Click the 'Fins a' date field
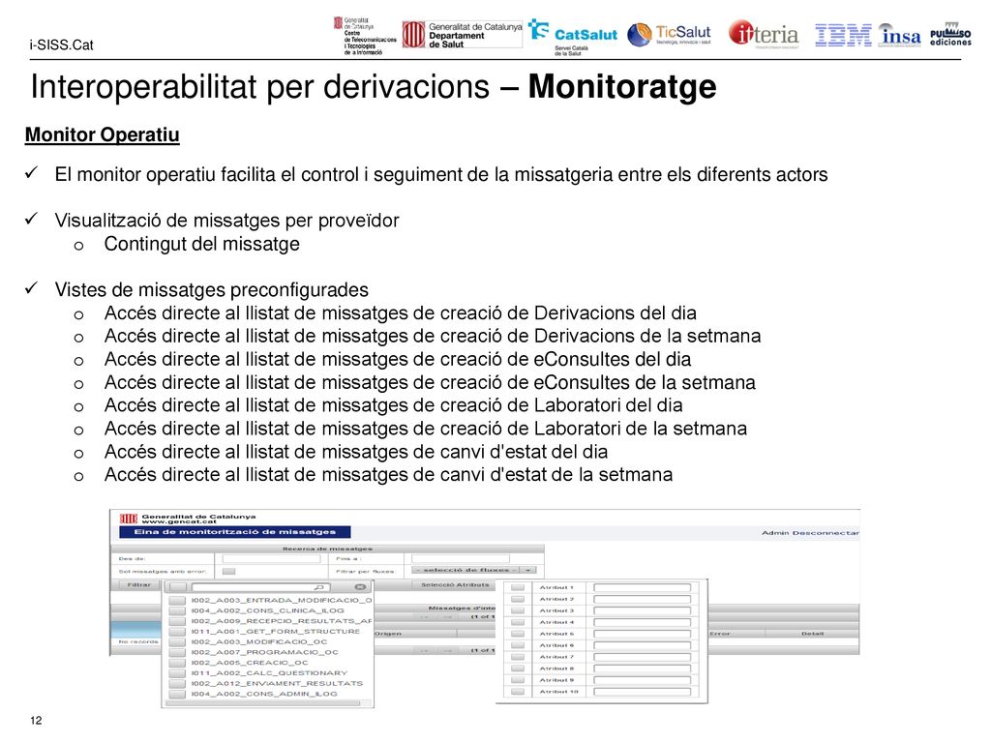The width and height of the screenshot is (991, 743). click(460, 559)
